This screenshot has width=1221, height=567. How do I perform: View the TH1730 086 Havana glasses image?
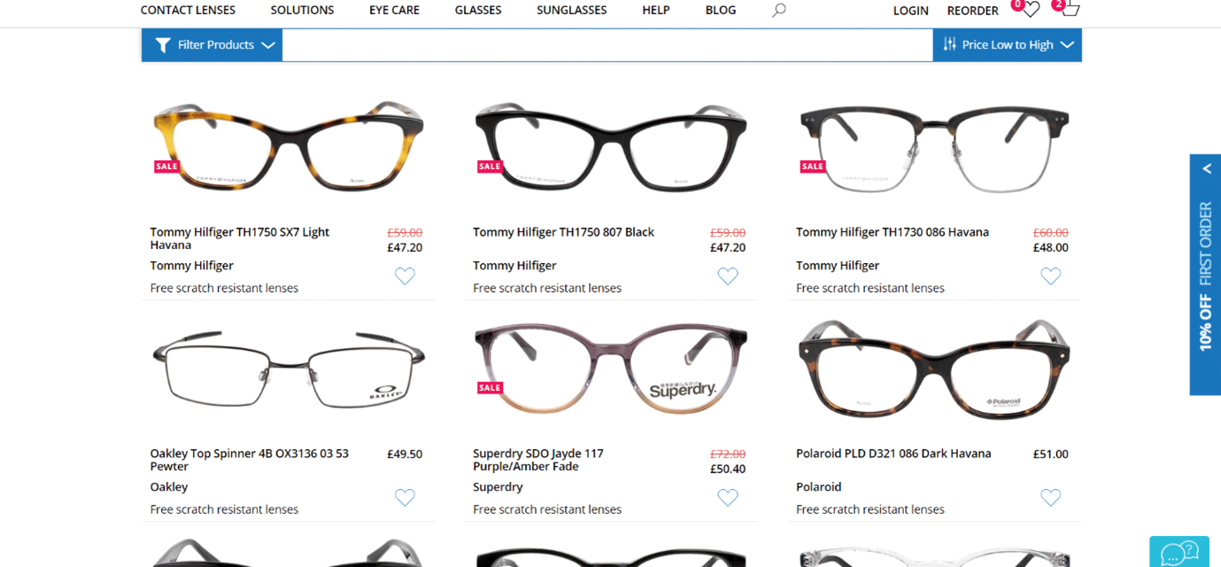(x=935, y=149)
